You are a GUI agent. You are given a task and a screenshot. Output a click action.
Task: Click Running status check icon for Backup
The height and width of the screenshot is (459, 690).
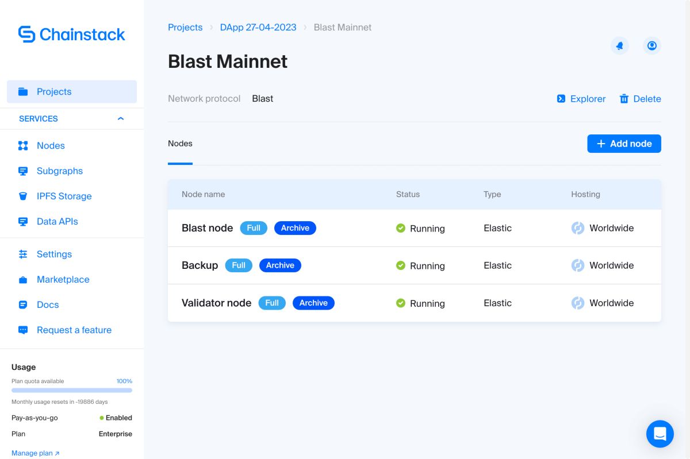(401, 265)
